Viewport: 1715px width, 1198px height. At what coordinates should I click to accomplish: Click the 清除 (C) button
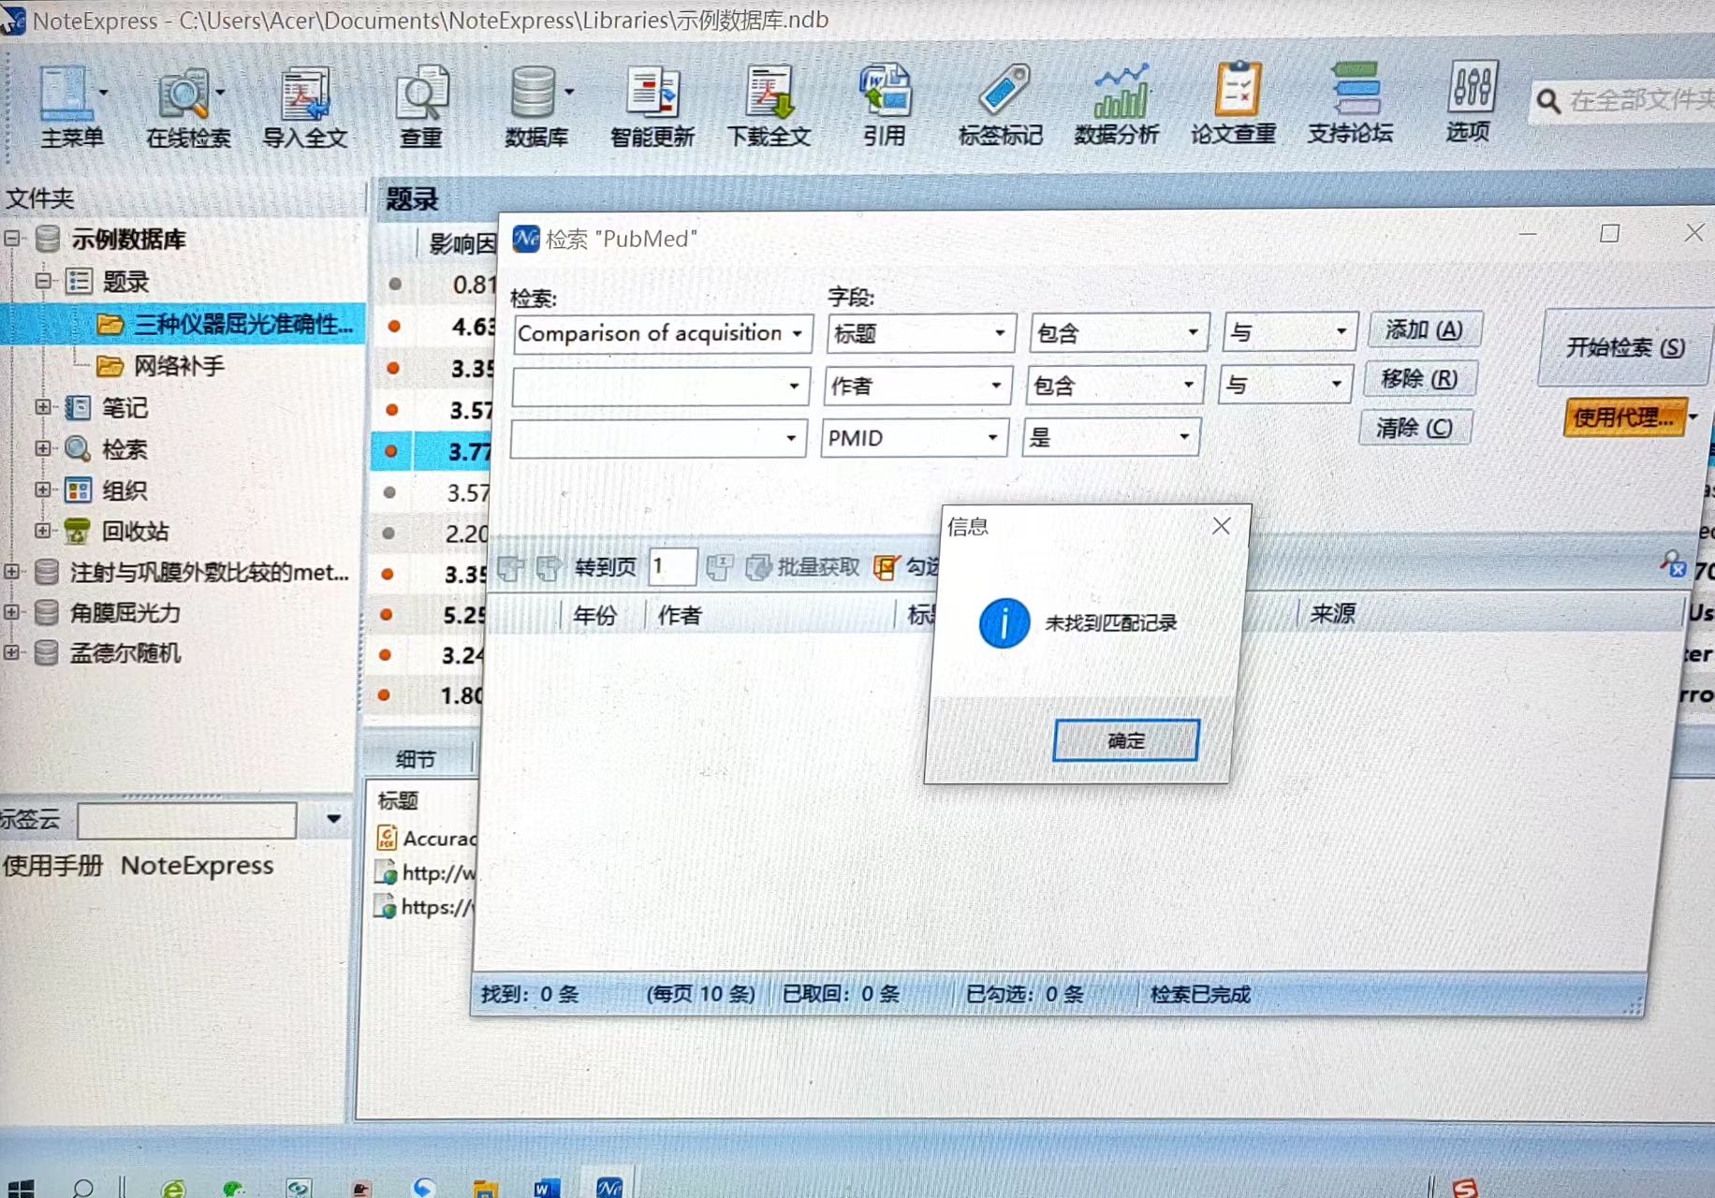tap(1415, 429)
